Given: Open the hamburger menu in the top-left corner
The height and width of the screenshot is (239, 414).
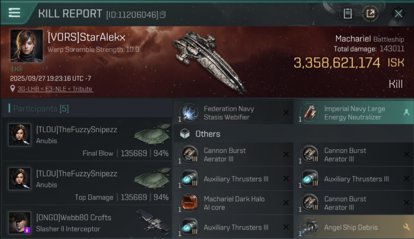Looking at the screenshot, I should tap(14, 13).
